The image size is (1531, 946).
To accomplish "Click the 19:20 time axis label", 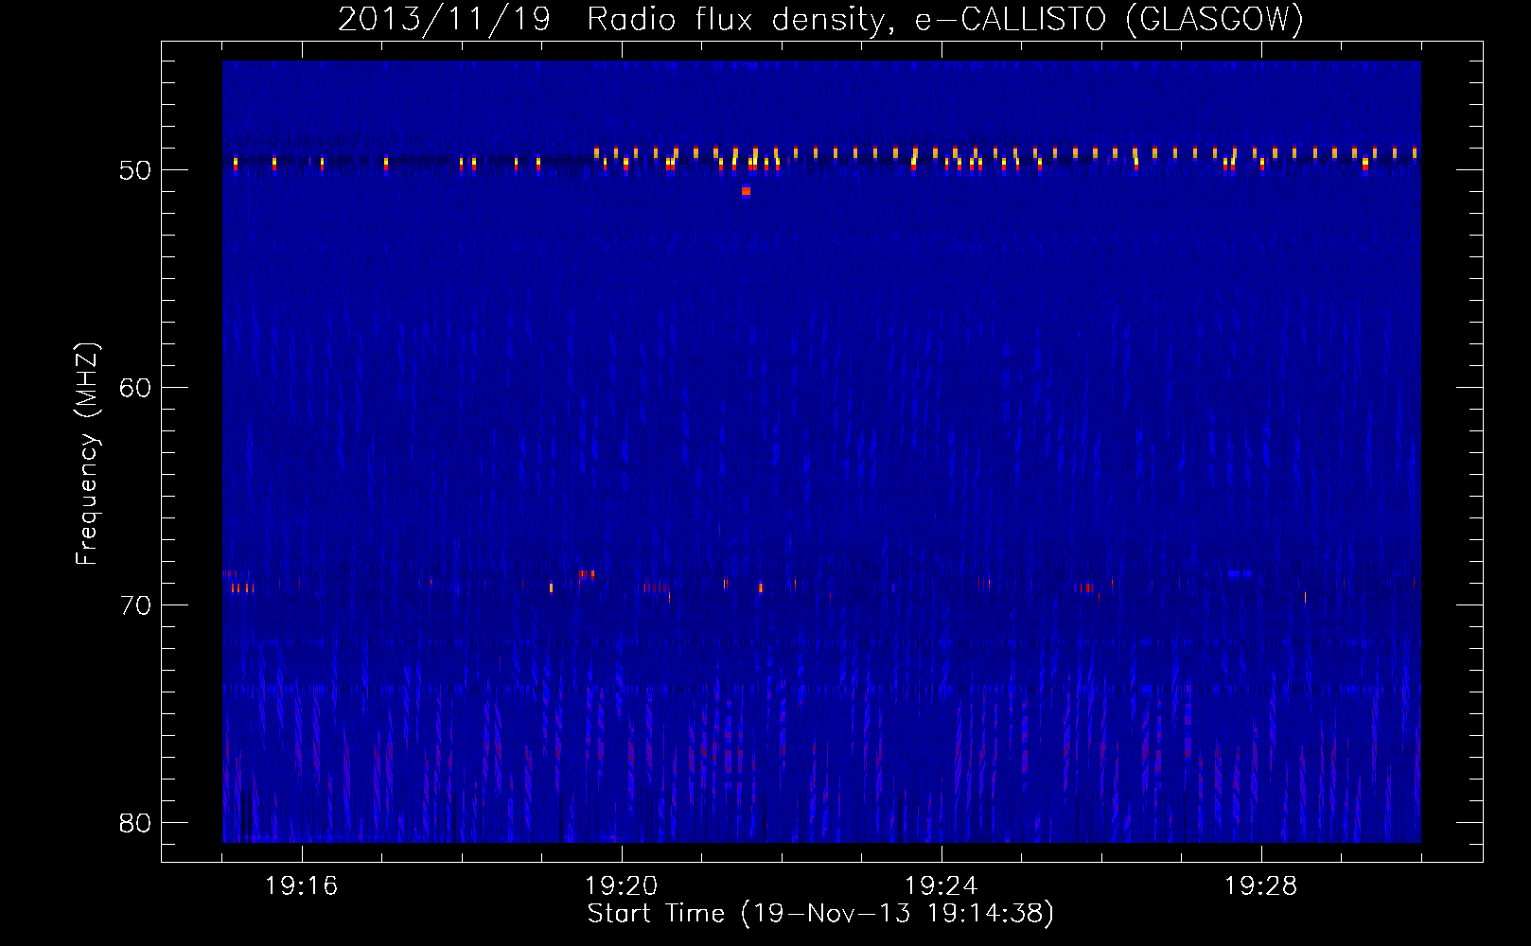I will click(x=622, y=886).
